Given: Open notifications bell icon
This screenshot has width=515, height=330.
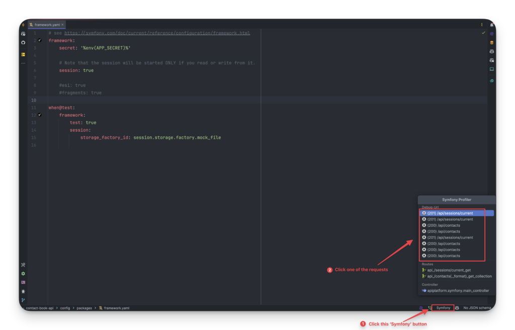Looking at the screenshot, I should tap(492, 25).
